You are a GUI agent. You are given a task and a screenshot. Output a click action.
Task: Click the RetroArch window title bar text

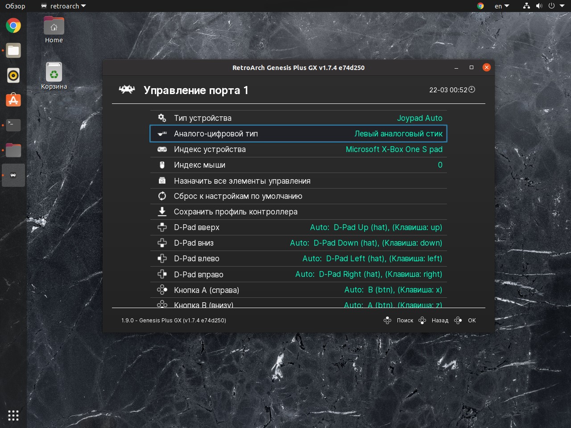coord(298,68)
